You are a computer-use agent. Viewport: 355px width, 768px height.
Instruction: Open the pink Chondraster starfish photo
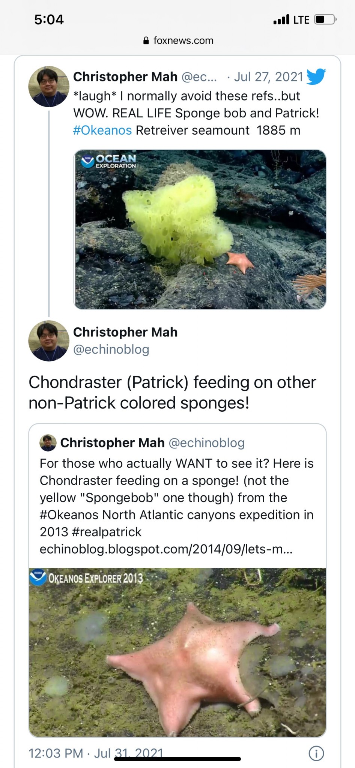(177, 652)
